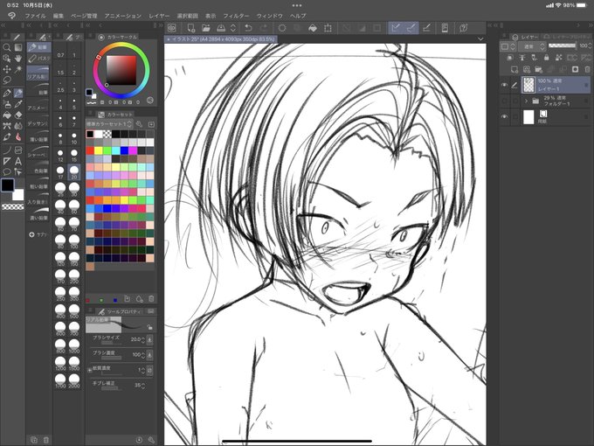This screenshot has height=446, width=594.
Task: Click the Delete layer trash icon
Action: click(587, 69)
